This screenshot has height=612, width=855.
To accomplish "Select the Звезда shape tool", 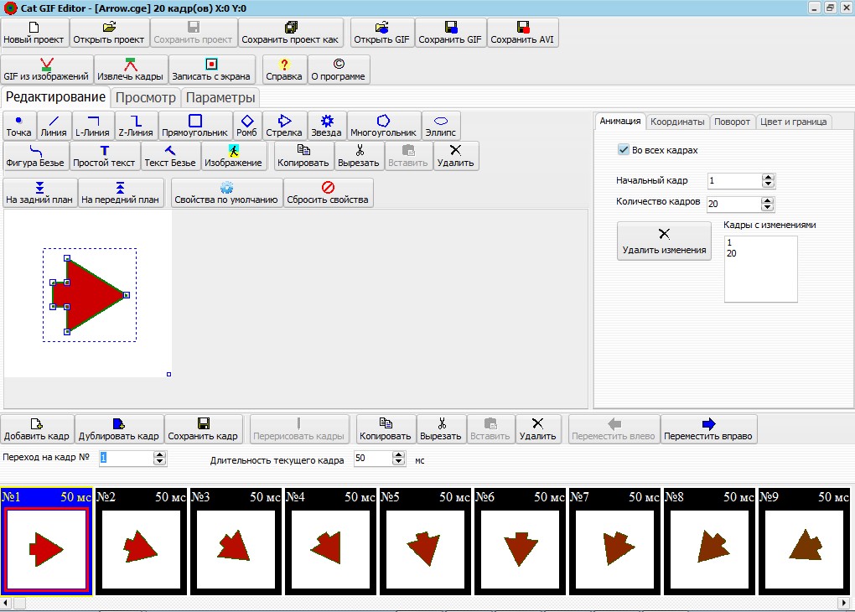I will 327,126.
